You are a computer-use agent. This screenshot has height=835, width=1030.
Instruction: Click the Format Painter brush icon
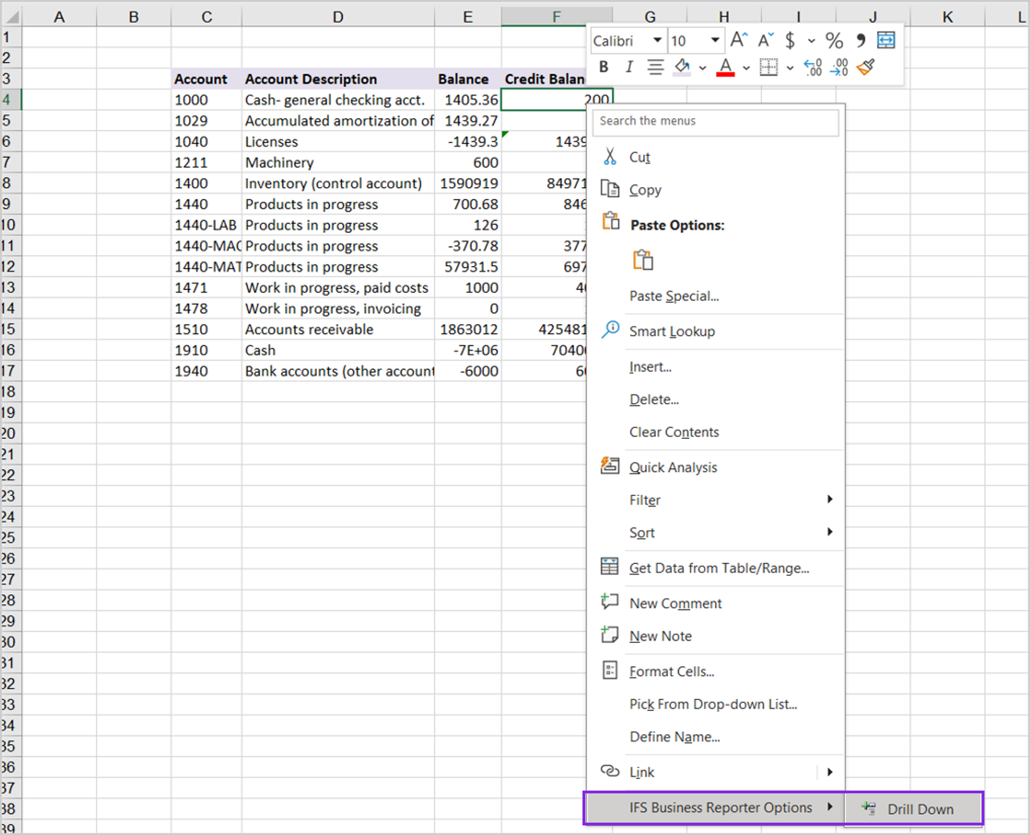(866, 67)
